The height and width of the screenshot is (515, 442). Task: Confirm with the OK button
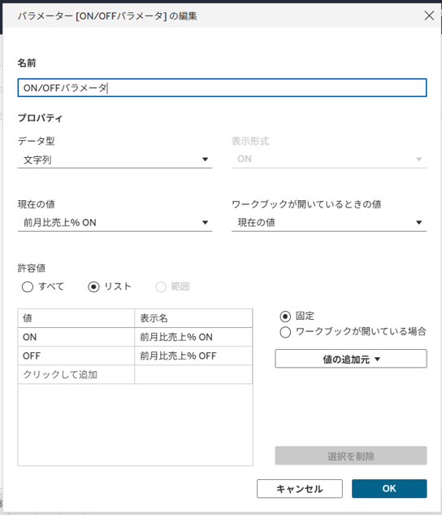(x=389, y=489)
